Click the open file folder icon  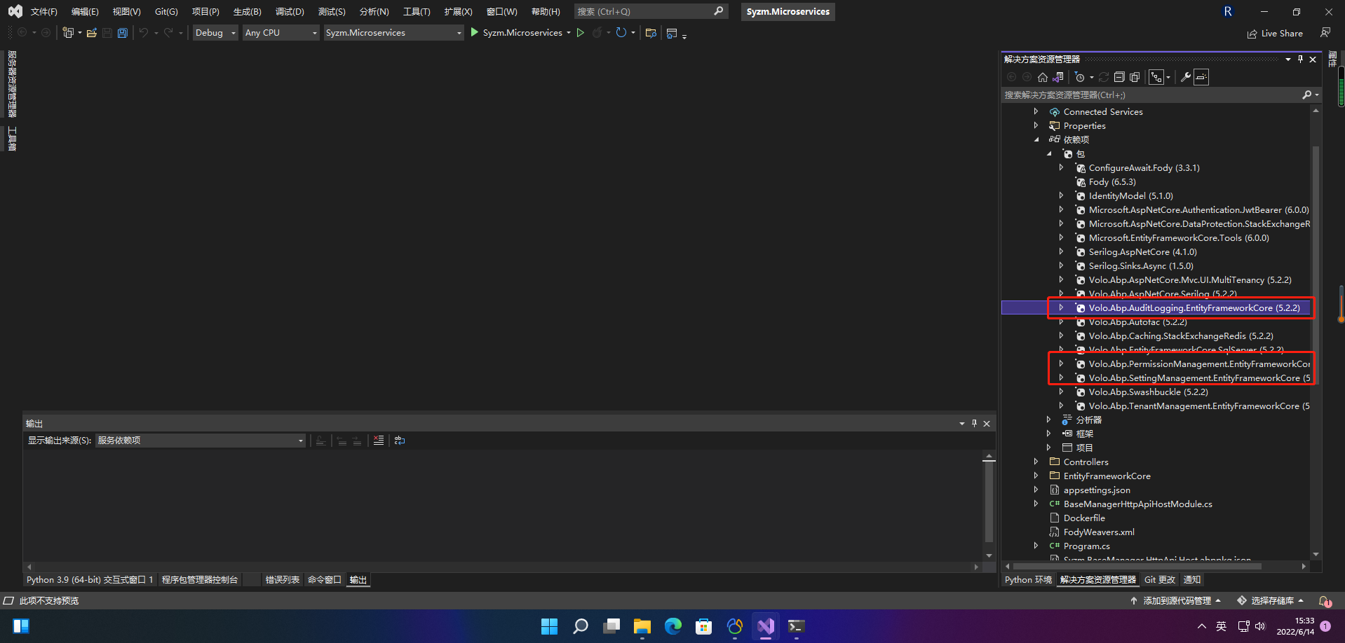tap(92, 33)
